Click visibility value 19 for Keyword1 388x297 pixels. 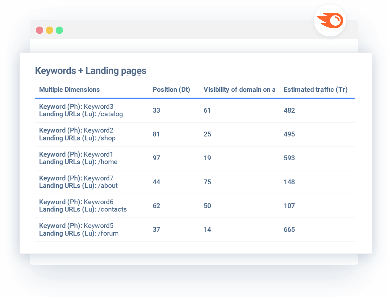(207, 158)
